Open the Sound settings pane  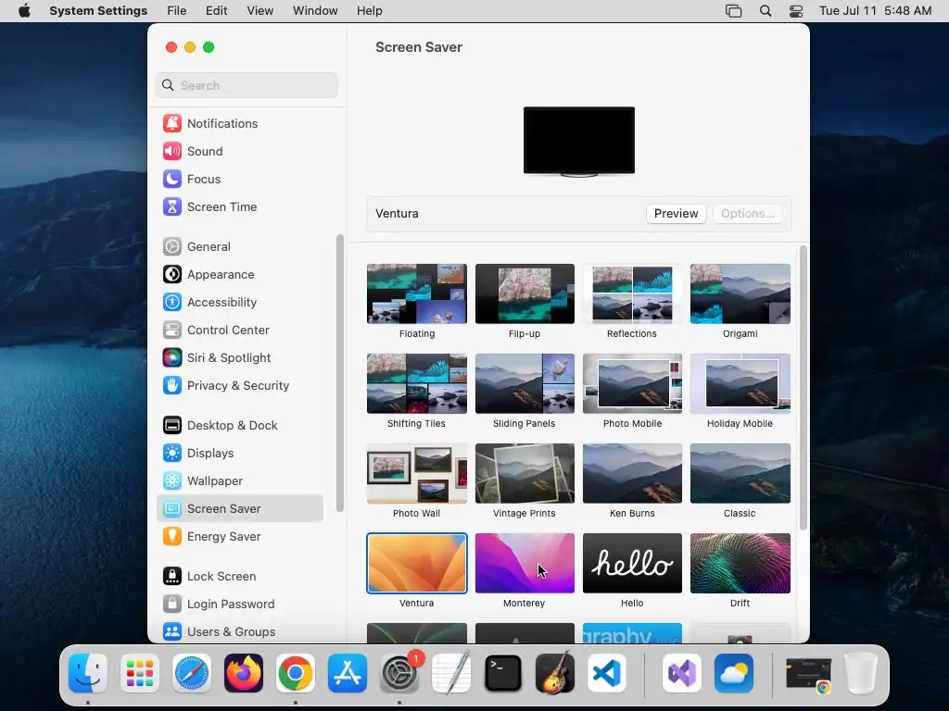click(240, 151)
